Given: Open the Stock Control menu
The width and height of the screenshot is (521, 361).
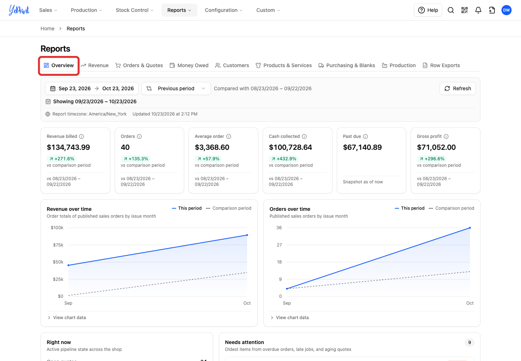Looking at the screenshot, I should click(135, 10).
